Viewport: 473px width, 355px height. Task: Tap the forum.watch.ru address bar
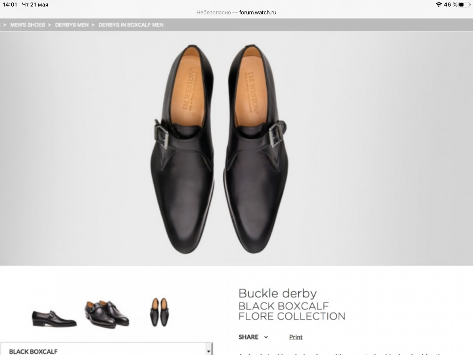point(236,12)
